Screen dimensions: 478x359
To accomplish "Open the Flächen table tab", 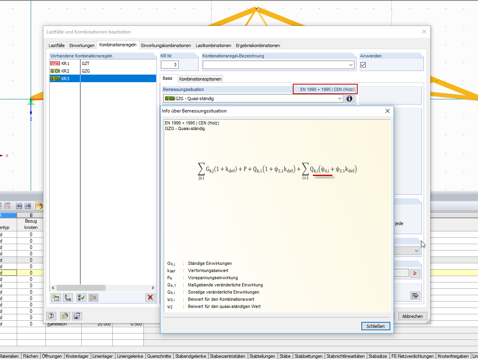I will coord(30,356).
